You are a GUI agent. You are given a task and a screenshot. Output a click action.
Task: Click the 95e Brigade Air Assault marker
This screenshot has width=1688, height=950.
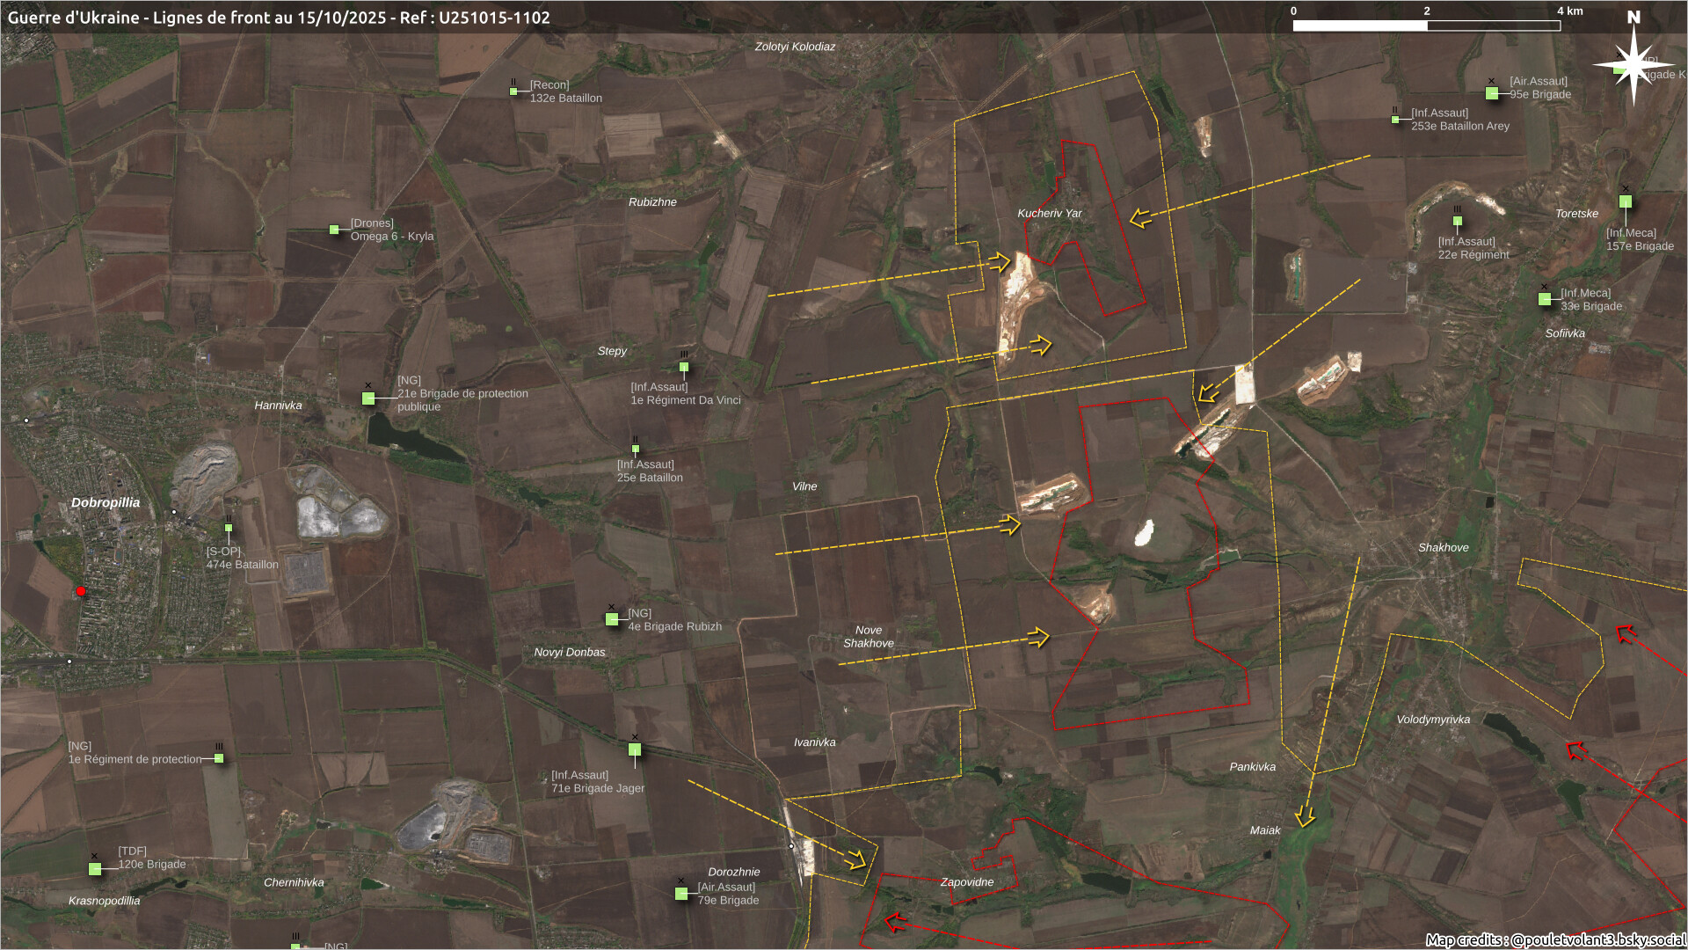tap(1492, 93)
